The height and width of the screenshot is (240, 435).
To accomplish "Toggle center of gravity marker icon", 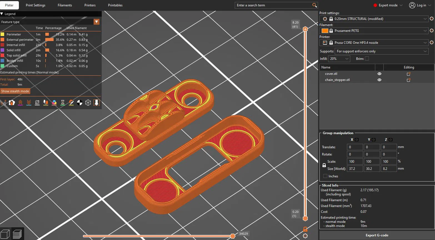I will coord(80,103).
